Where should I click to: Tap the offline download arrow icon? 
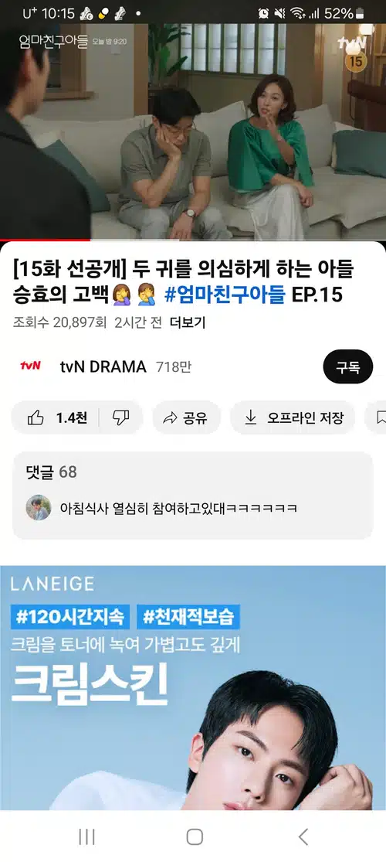coord(250,417)
